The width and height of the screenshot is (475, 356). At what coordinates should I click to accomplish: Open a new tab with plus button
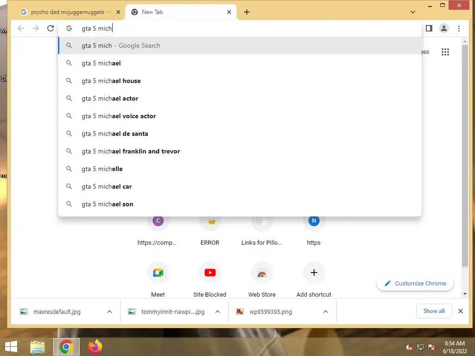247,12
